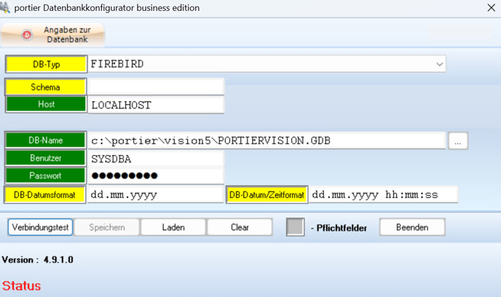Click the Benutzer field with SYSDBA
This screenshot has width=501, height=297.
click(x=156, y=159)
